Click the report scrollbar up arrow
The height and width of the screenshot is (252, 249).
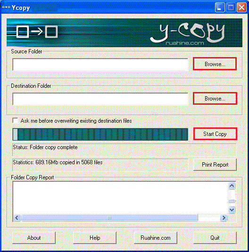232,186
